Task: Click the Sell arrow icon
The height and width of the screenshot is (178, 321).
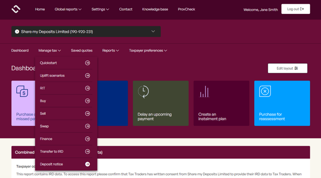Action: tap(87, 114)
